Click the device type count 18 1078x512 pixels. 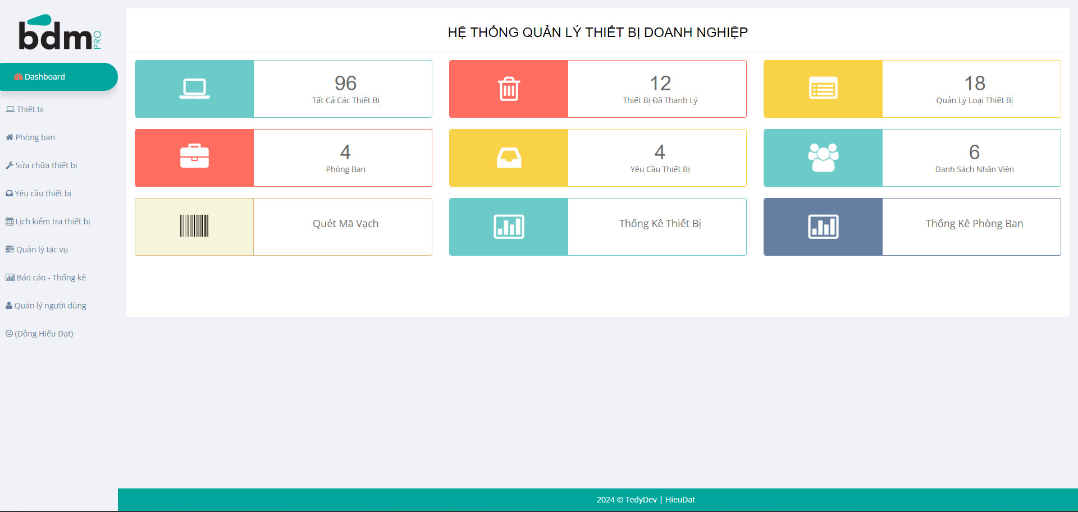(x=975, y=84)
